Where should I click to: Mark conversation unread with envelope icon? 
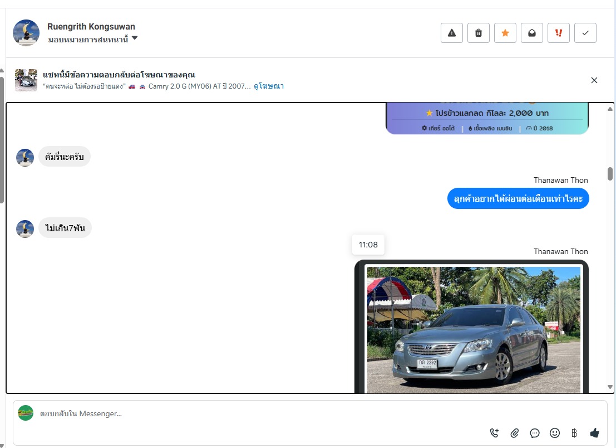531,33
